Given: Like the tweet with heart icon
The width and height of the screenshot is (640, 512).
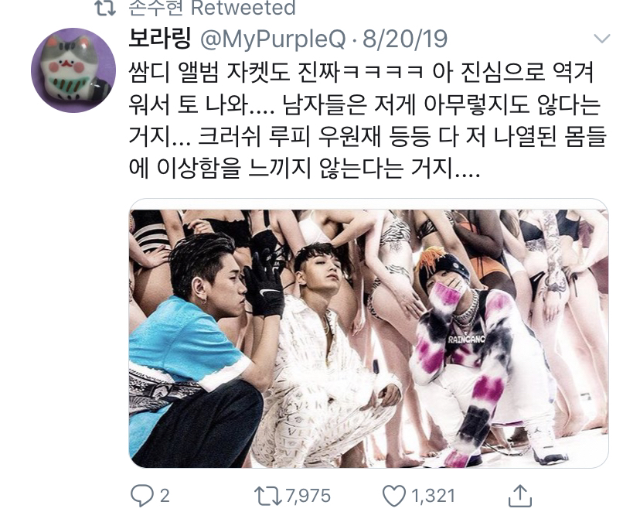Looking at the screenshot, I should coord(394,496).
